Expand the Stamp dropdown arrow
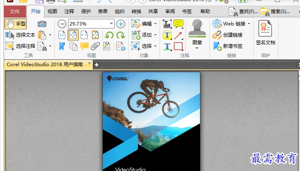 click(x=197, y=48)
